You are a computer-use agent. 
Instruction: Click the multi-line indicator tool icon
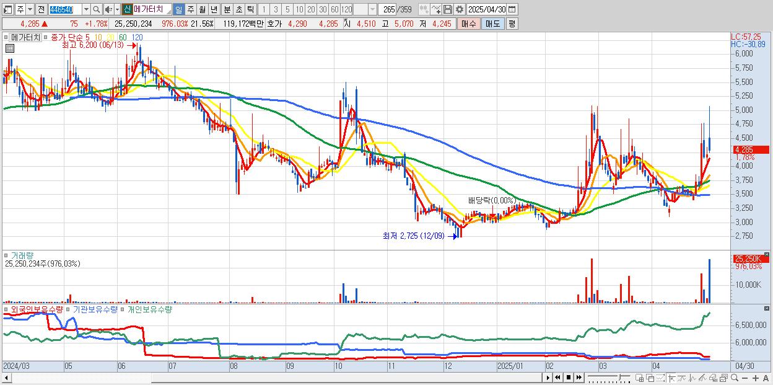click(703, 378)
